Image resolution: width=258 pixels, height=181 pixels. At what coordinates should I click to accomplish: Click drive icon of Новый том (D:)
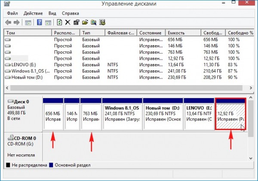pyautogui.click(x=8, y=77)
